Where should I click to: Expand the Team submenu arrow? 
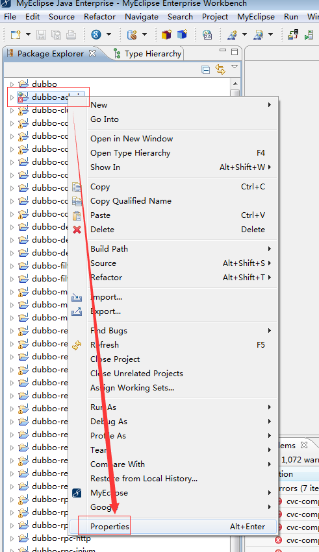[270, 450]
